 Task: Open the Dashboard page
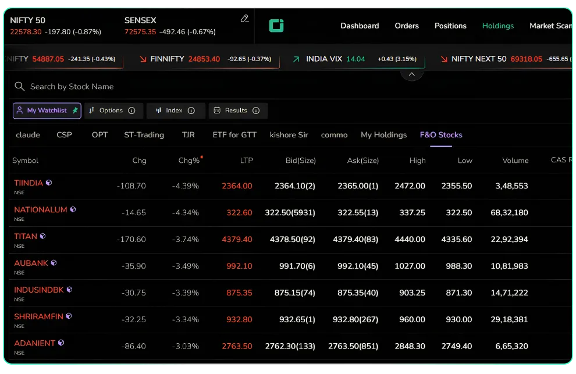tap(360, 26)
